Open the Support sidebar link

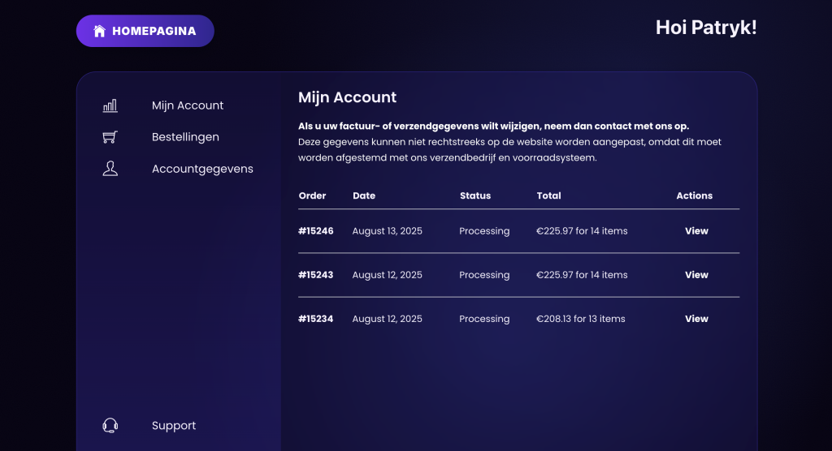174,426
